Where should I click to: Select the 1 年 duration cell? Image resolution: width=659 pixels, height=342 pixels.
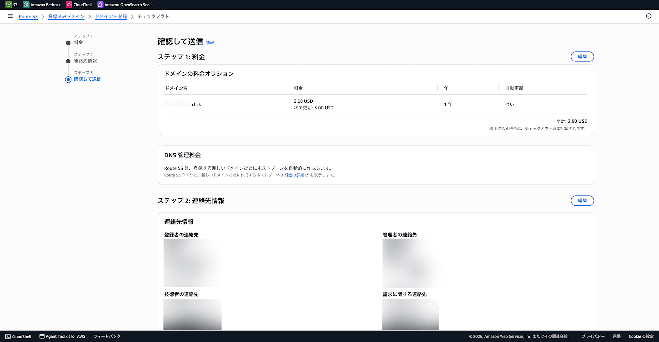(448, 104)
